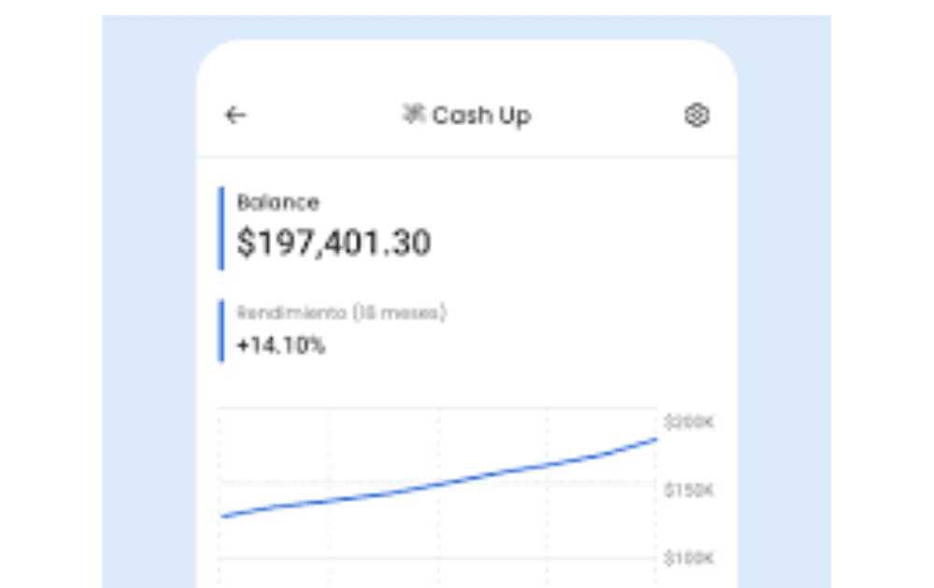Click the middle of the blue growth line

pos(439,483)
